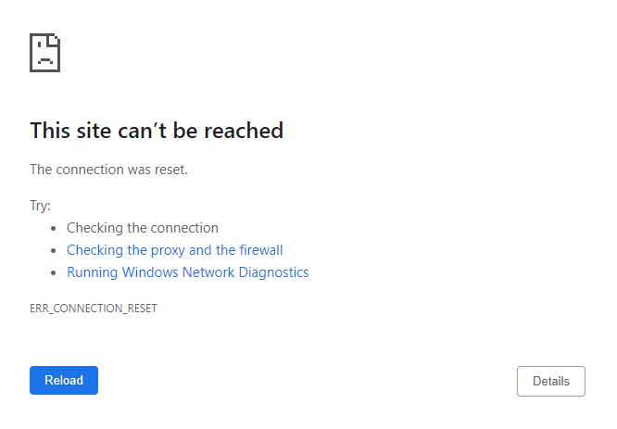Viewport: 617px width, 429px height.
Task: Click the frowning mouth on the error icon
Action: (x=45, y=60)
